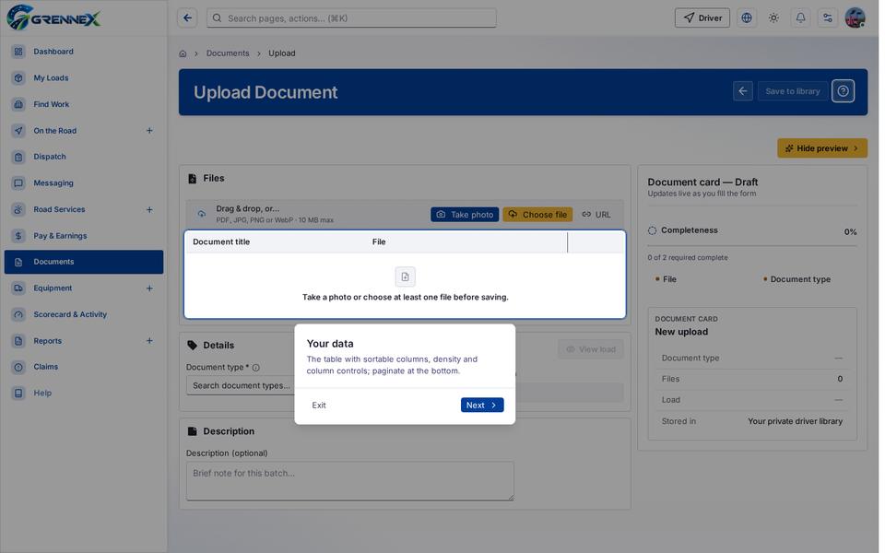The image size is (885, 553).
Task: Click the back arrow beside the search bar
Action: 187,18
